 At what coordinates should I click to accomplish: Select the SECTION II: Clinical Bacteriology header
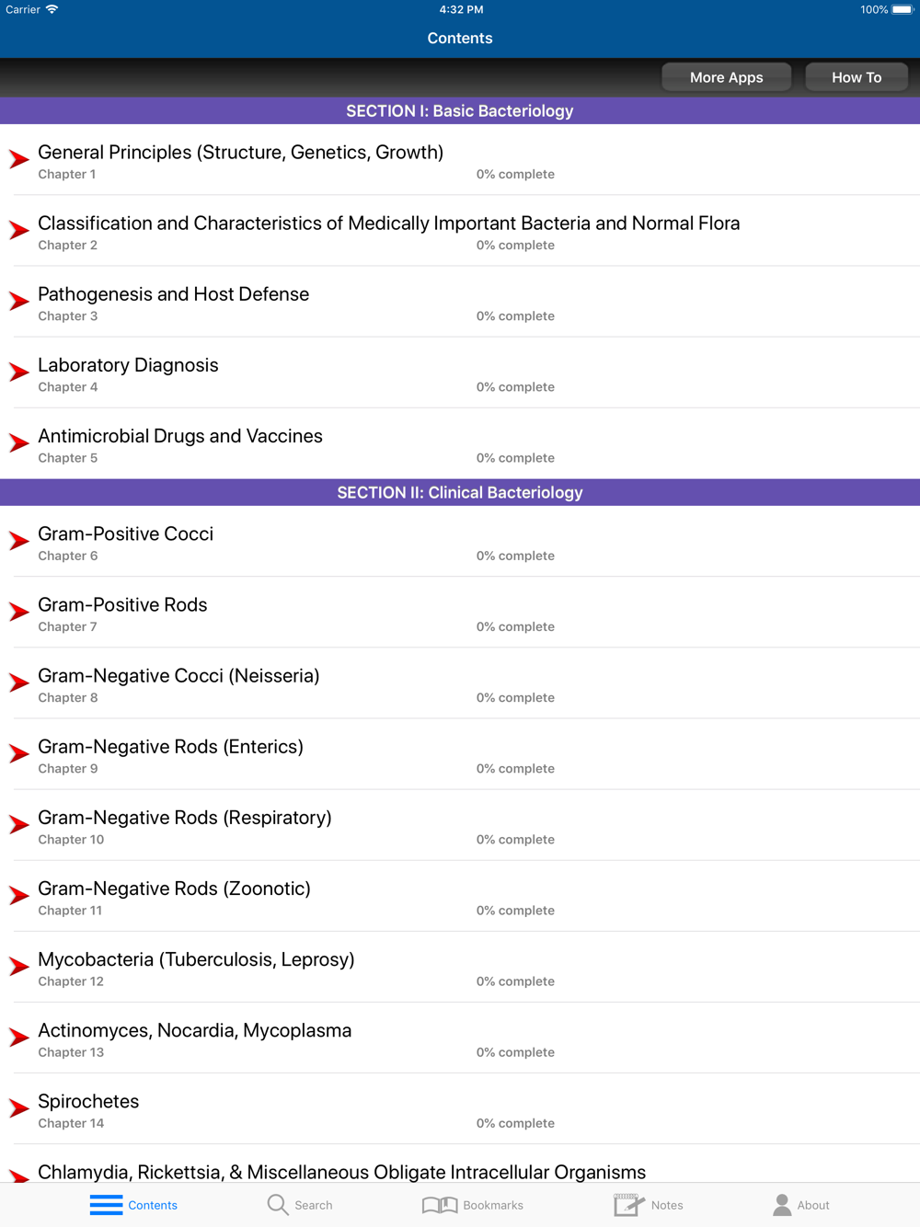[460, 492]
